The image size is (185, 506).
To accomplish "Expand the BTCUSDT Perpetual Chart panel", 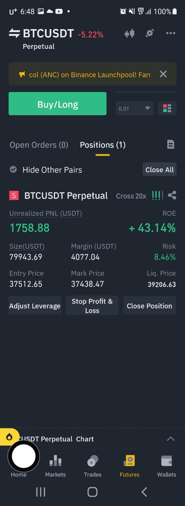I will click(171, 439).
